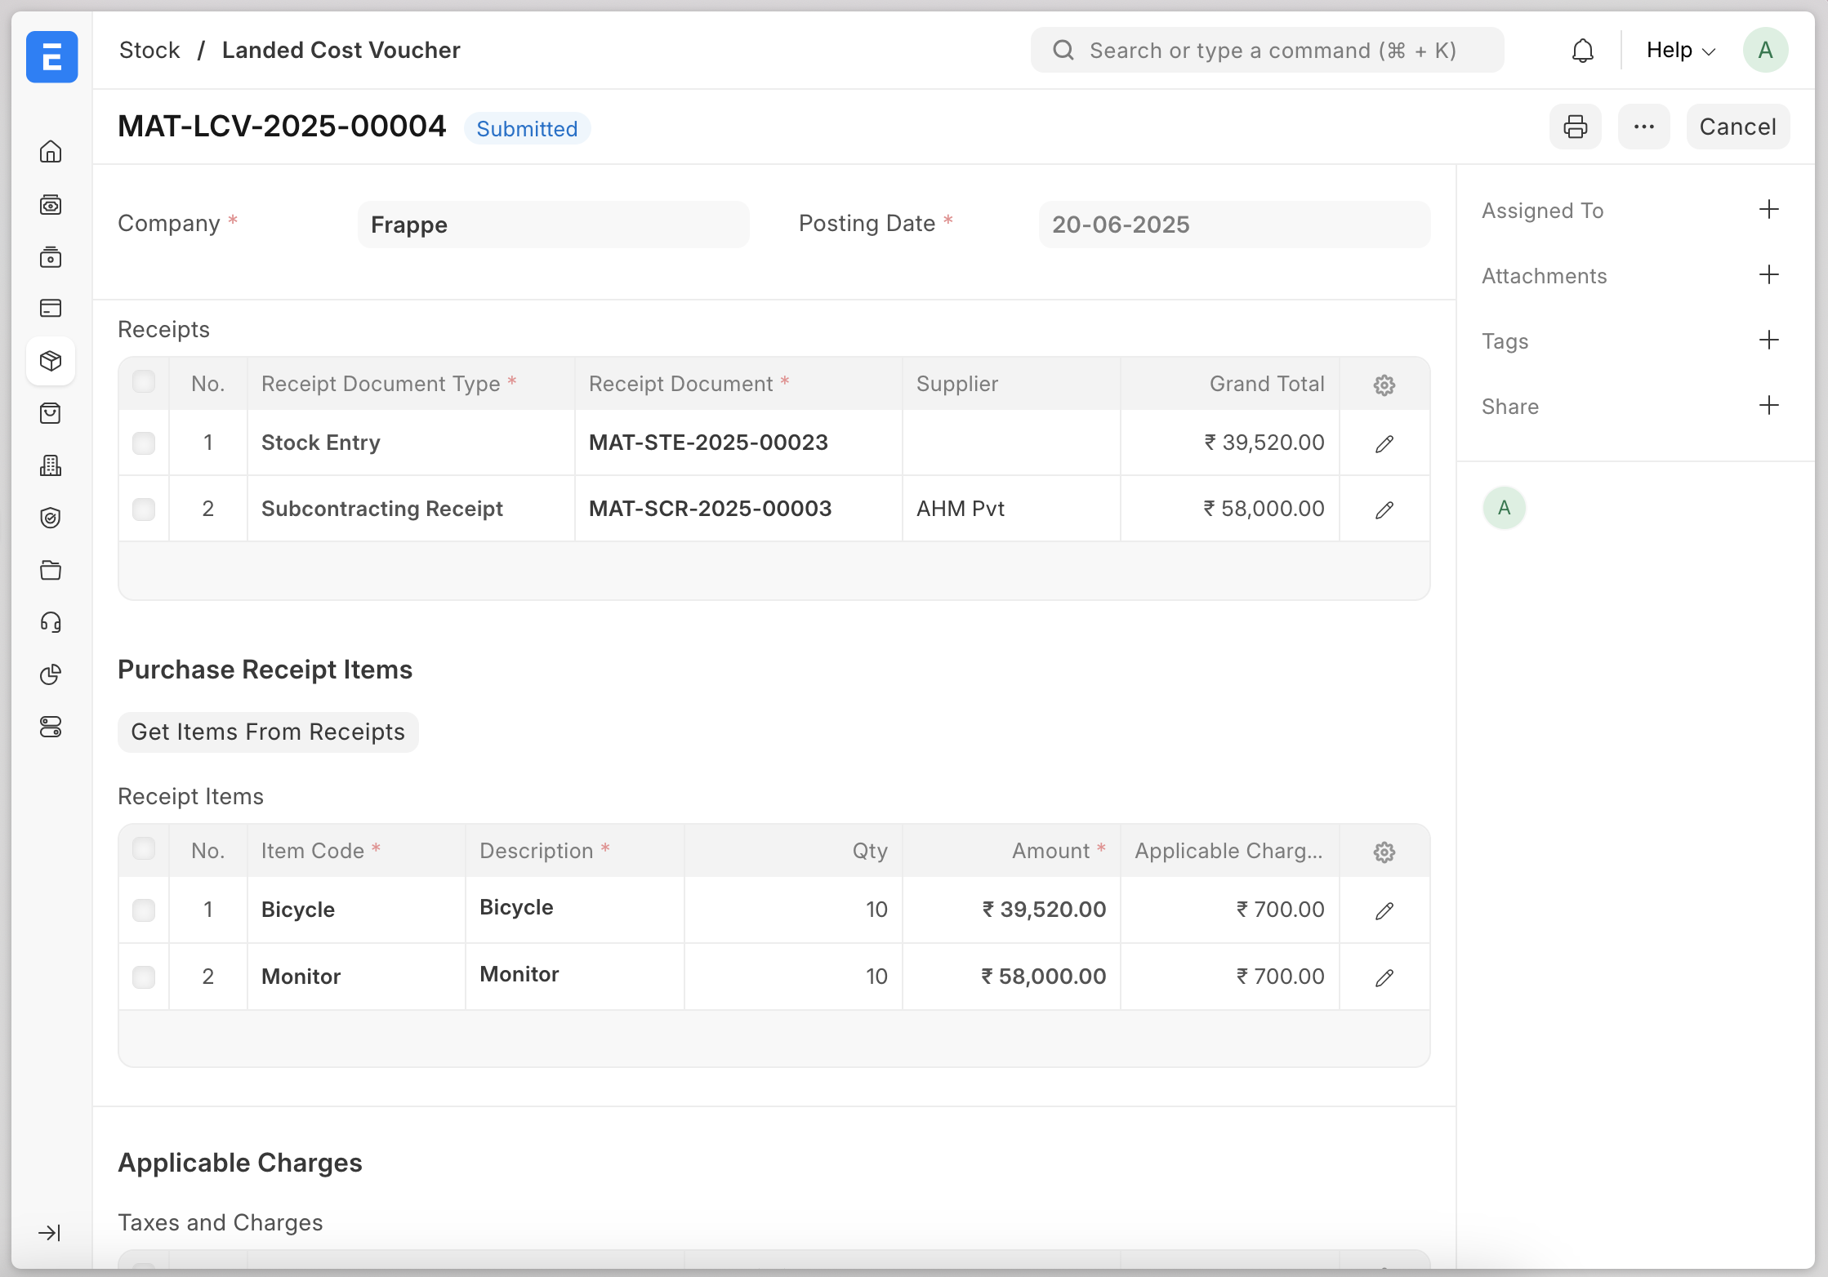Image resolution: width=1828 pixels, height=1277 pixels.
Task: Click the follower avatar A in sidebar
Action: (x=1504, y=508)
